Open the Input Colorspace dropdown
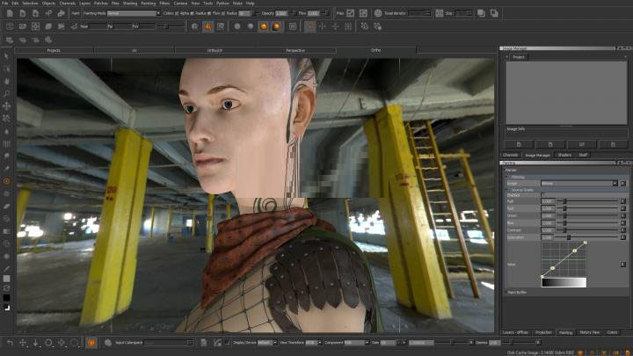This screenshot has height=356, width=633. point(168,343)
